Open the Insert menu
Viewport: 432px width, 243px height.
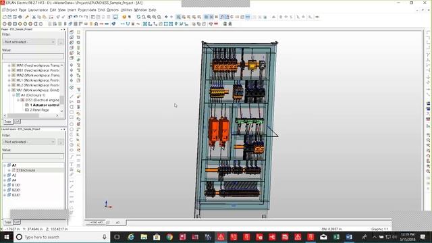(72, 10)
